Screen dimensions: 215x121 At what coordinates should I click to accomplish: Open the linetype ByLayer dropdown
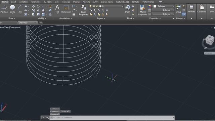pyautogui.click(x=173, y=14)
